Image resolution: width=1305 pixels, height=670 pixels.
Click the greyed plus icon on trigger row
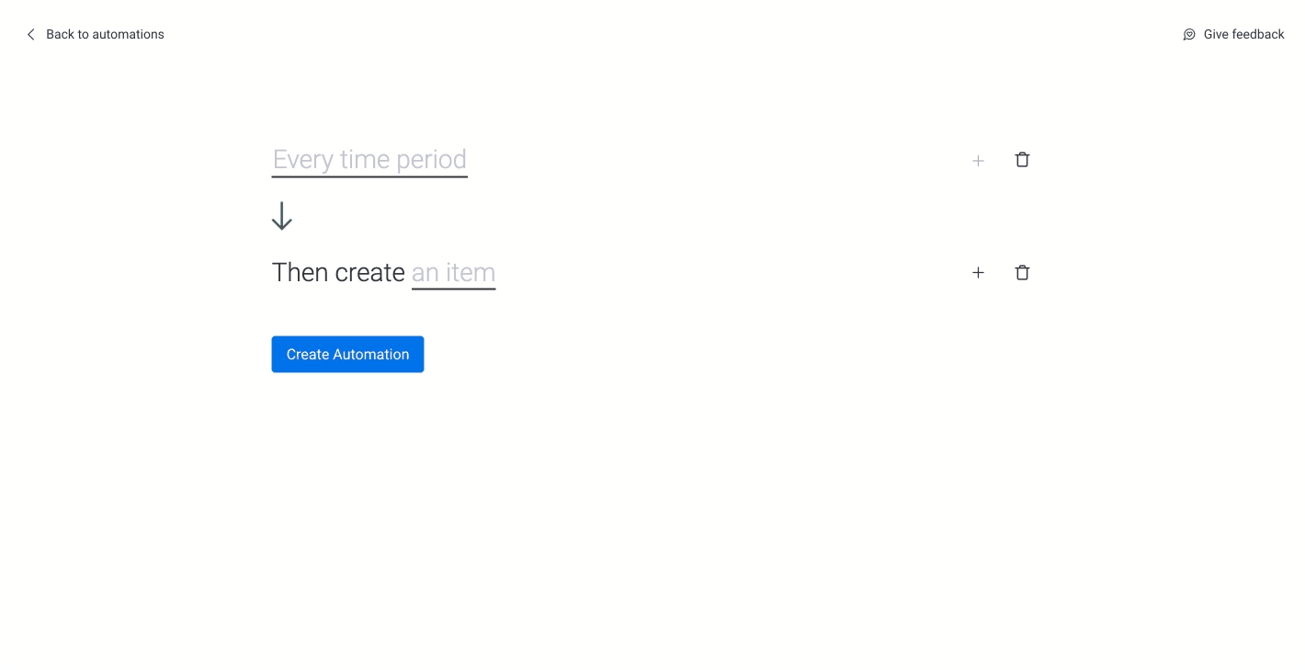[x=978, y=161]
